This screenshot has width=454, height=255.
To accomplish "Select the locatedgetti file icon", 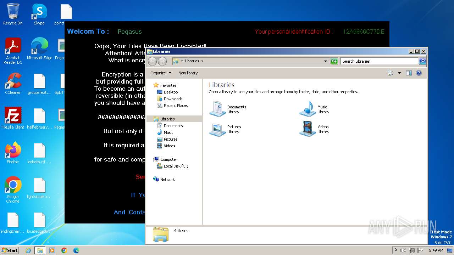I will [39, 222].
